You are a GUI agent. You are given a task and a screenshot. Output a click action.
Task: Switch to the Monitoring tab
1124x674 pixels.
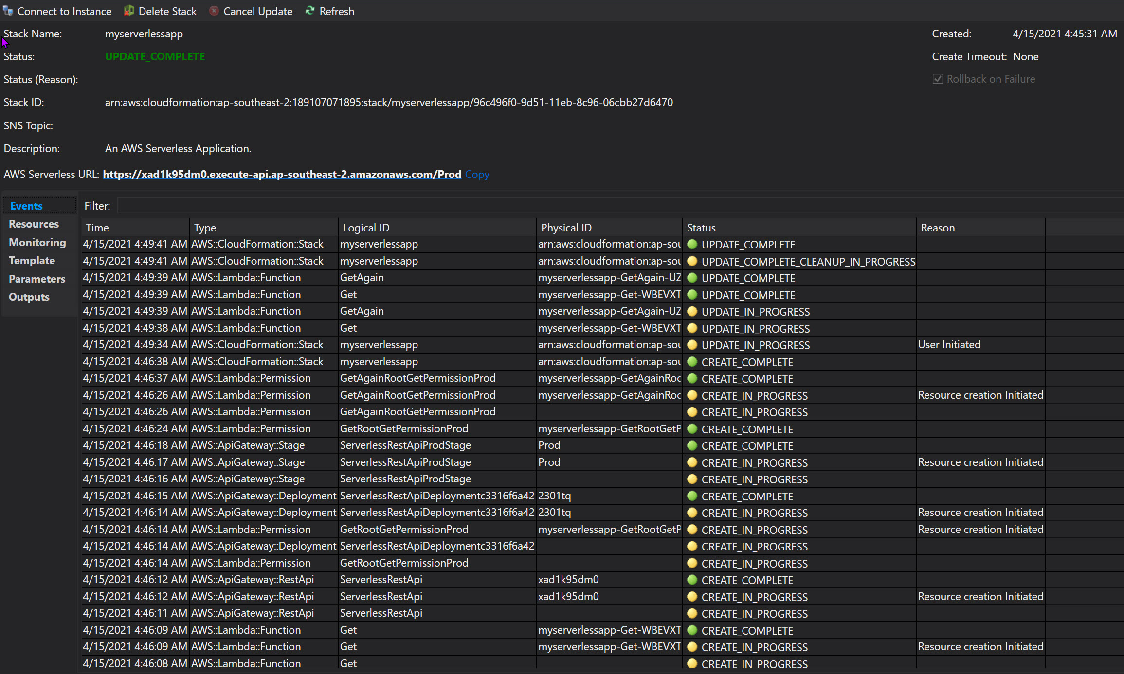click(x=37, y=242)
